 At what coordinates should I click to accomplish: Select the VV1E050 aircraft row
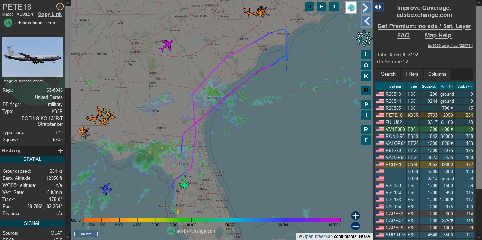[424, 129]
